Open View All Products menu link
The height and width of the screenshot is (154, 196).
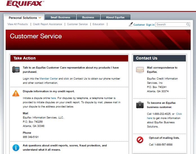click(x=18, y=24)
